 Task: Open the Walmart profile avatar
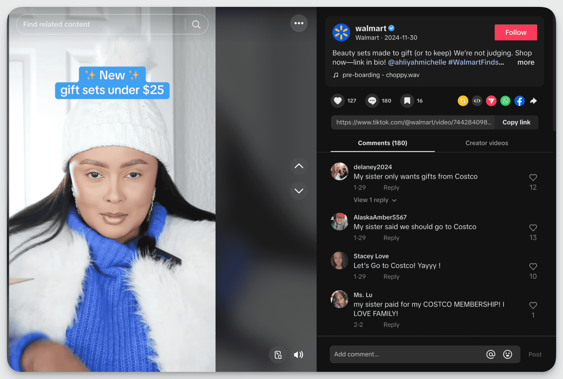coord(341,32)
